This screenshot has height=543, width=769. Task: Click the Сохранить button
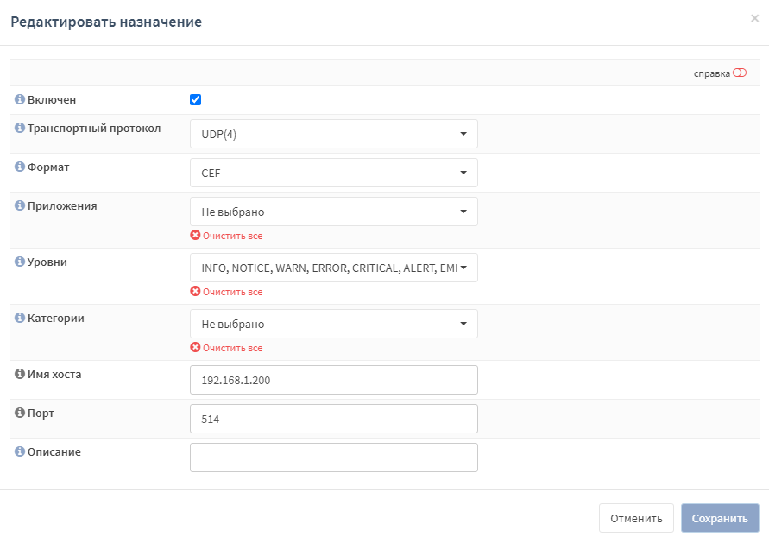(x=720, y=518)
